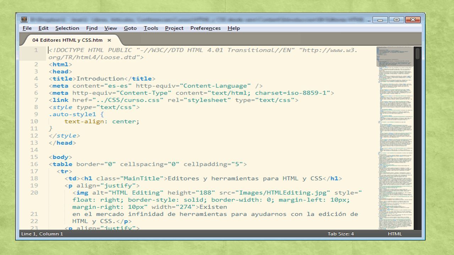Click the minimap code overview
This screenshot has height=255, width=454.
pos(395,138)
